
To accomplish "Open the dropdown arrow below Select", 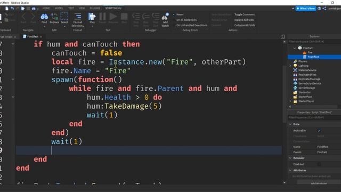I will tap(64, 27).
